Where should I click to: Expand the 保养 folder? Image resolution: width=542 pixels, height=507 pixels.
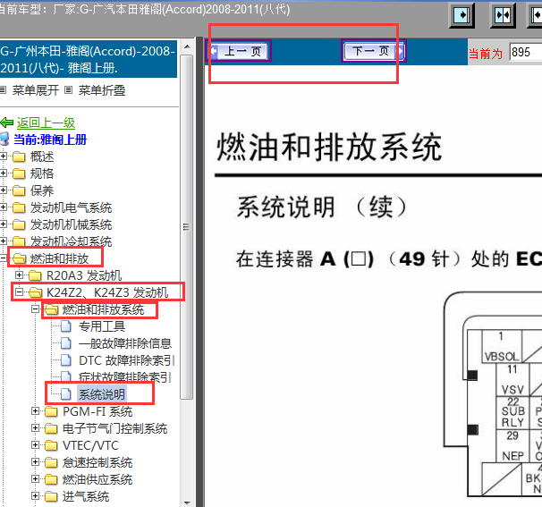pos(4,190)
